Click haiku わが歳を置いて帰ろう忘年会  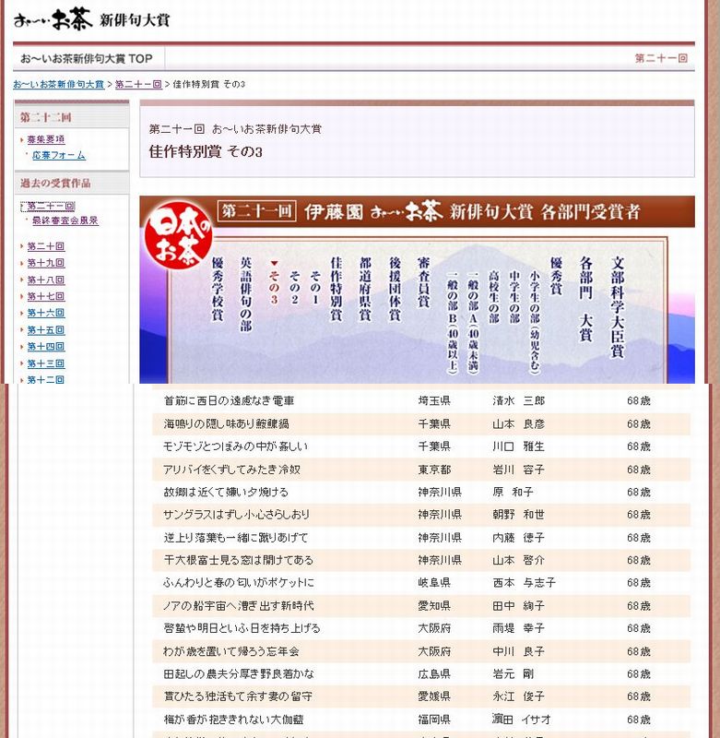(x=231, y=651)
